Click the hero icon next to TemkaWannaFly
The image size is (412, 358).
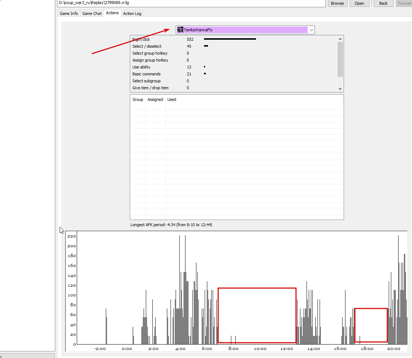pos(180,30)
